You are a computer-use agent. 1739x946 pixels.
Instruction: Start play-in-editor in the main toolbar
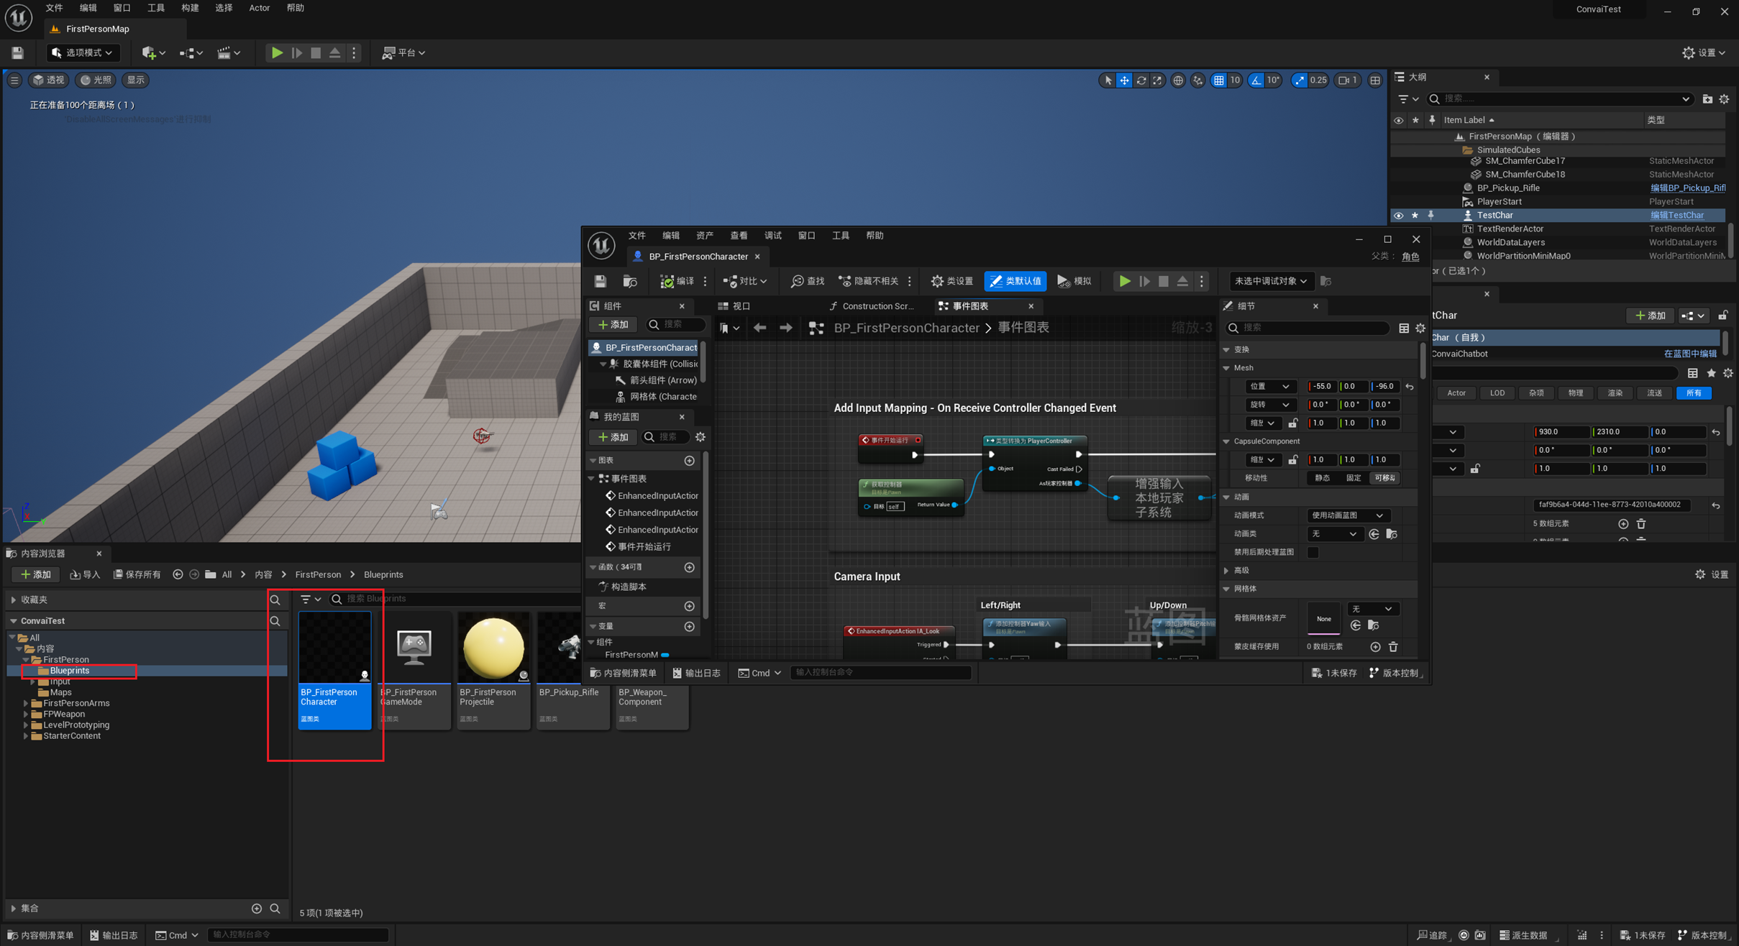276,52
